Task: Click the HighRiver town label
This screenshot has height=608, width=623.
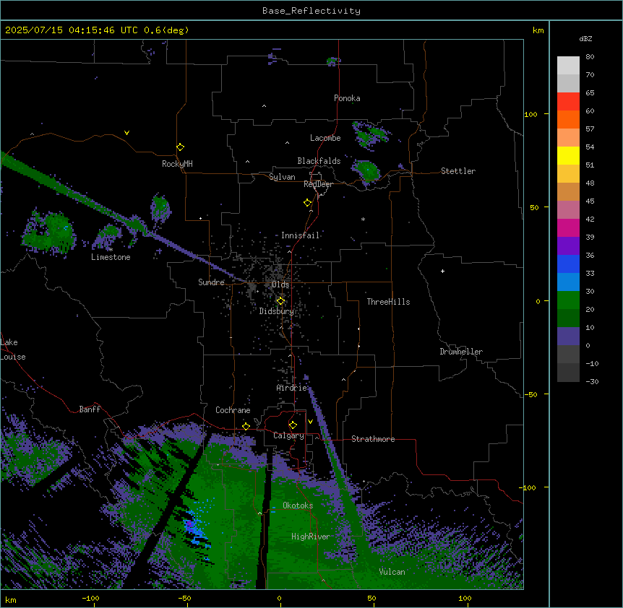Action: 311,537
